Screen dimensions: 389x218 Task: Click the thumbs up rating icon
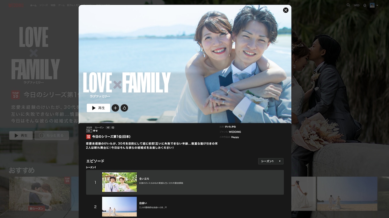point(124,108)
